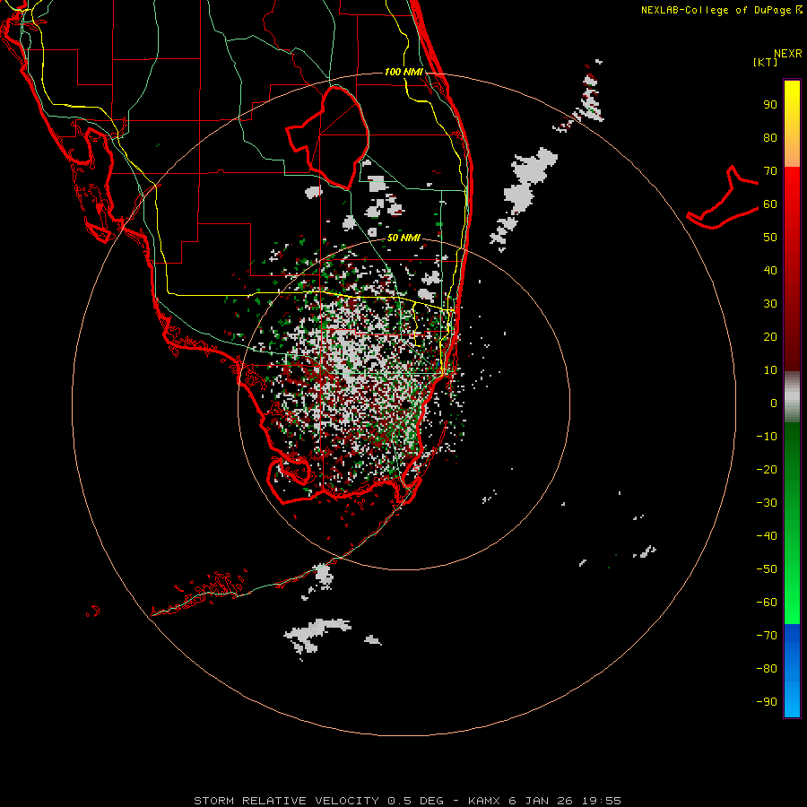Viewport: 807px width, 807px height.
Task: Click the -90 value on velocity scale
Action: coord(767,702)
